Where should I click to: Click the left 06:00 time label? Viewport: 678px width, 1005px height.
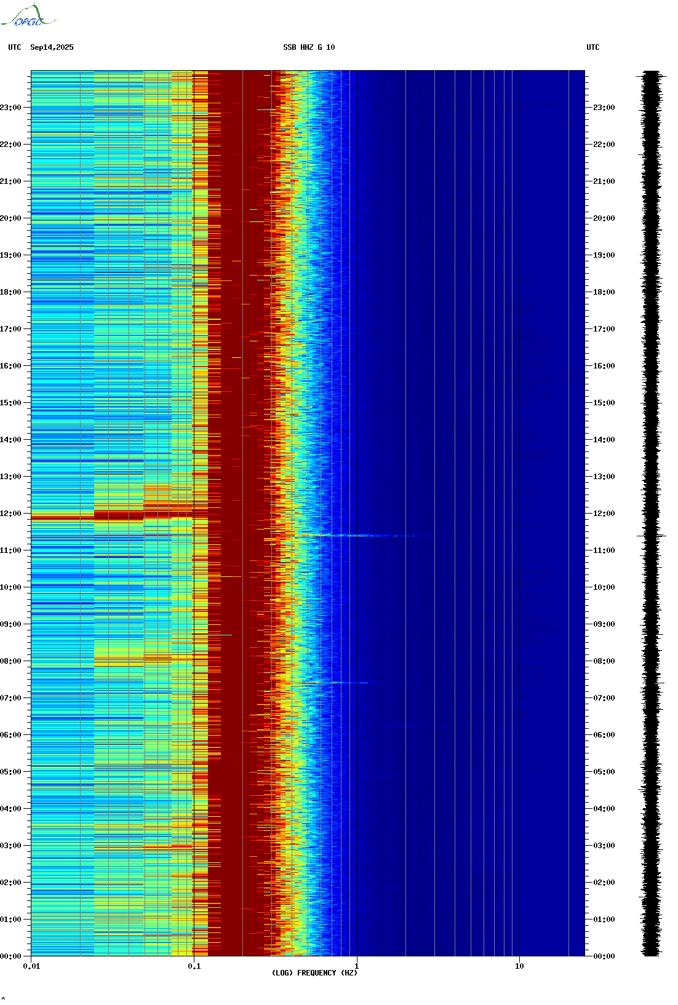10,735
